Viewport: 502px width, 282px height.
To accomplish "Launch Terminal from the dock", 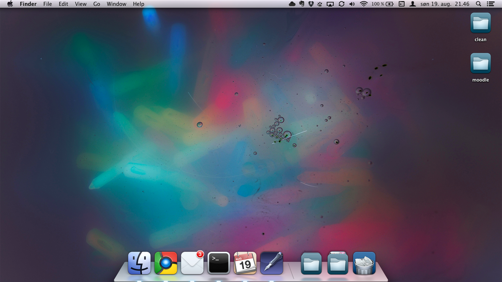I will (219, 263).
